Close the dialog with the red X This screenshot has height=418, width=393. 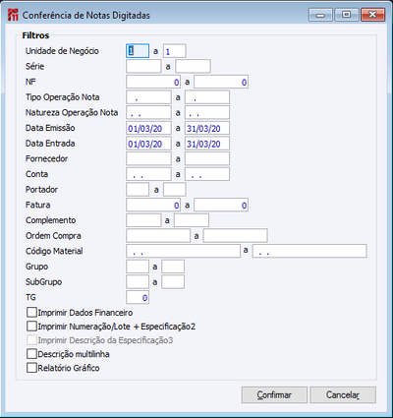coord(372,15)
